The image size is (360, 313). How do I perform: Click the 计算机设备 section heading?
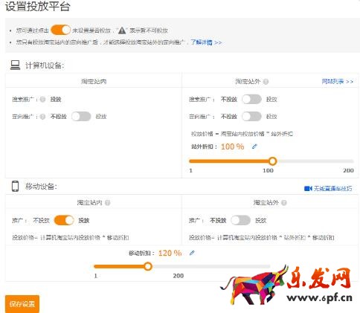coord(45,65)
